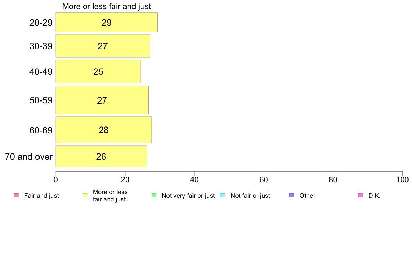Click the magenta D.K. legend swatch
412x255 pixels.
(x=361, y=195)
